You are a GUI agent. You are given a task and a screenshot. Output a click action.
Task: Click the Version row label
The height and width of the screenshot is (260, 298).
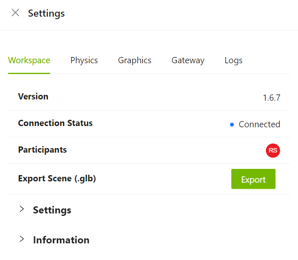tap(33, 97)
